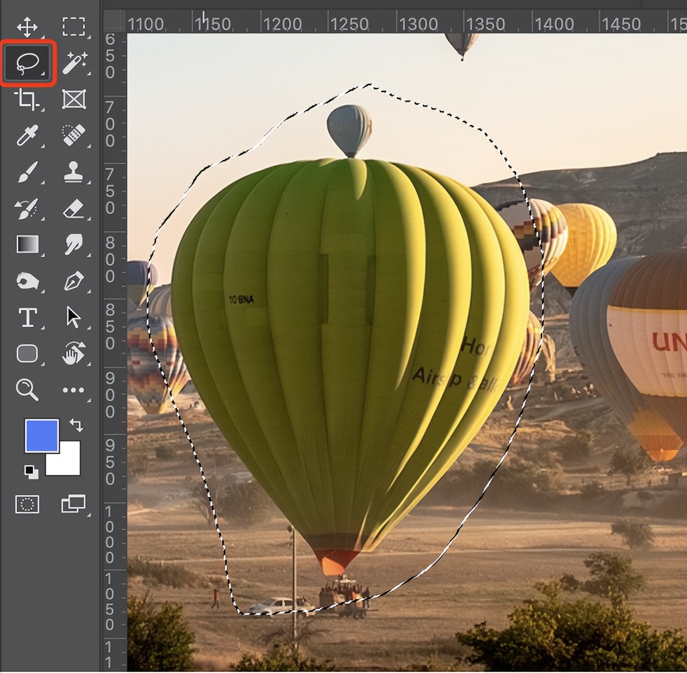Select the Eraser tool
This screenshot has width=687, height=673.
(73, 207)
